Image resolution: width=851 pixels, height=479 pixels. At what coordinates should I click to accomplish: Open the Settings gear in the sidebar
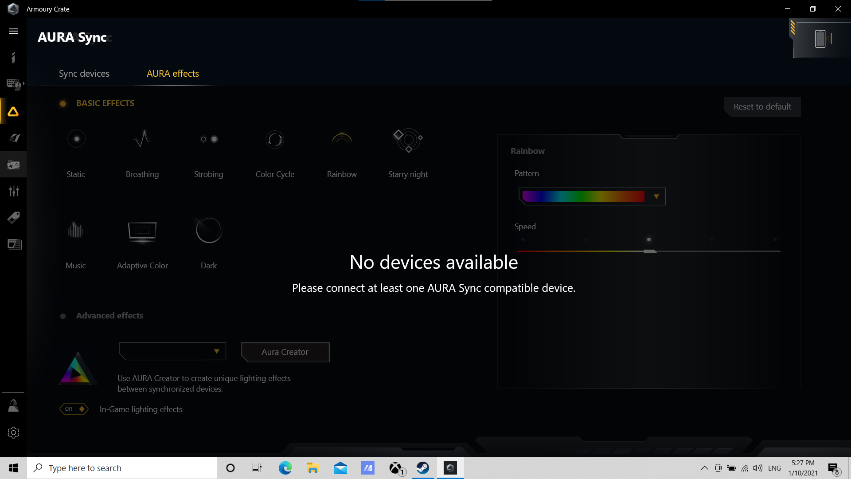coord(13,432)
